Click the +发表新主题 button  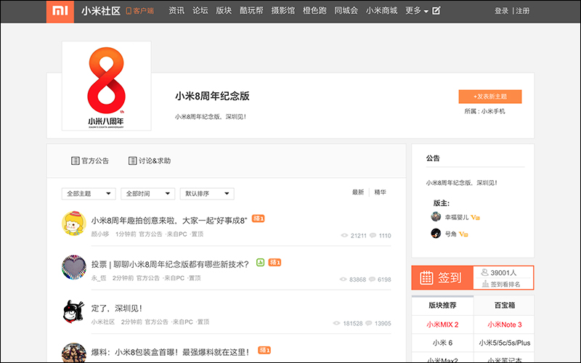coord(489,97)
